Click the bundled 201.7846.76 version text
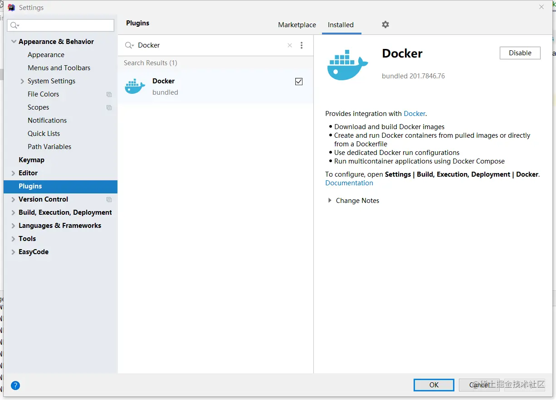 click(x=413, y=76)
